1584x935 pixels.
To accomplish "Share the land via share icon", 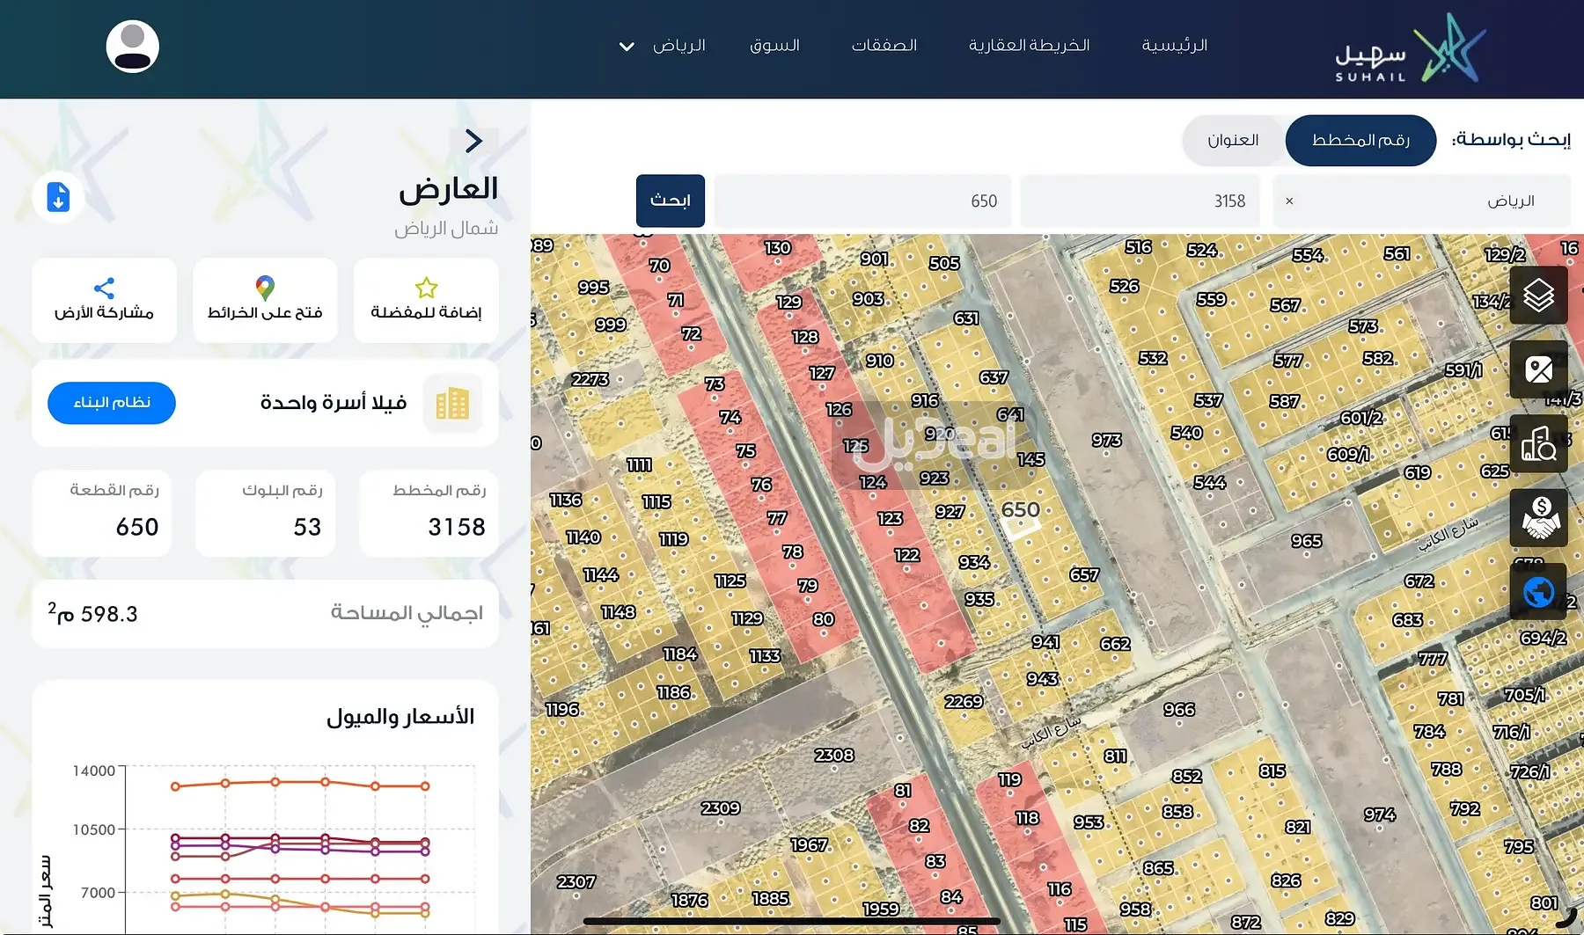I will click(104, 299).
